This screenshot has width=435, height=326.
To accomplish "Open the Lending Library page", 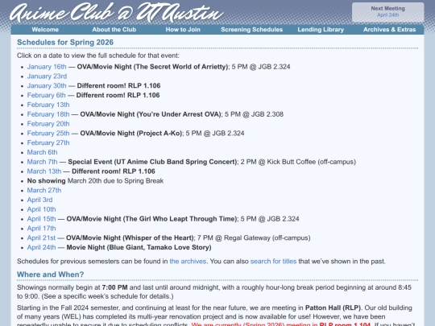I will tap(321, 30).
